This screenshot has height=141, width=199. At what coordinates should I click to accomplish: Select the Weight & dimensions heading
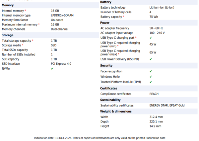[x=116, y=111]
